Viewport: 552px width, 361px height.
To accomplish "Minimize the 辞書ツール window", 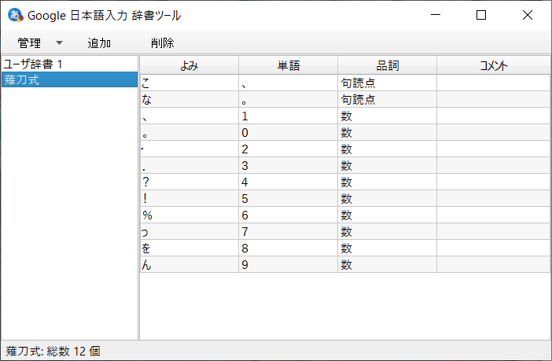I will click(436, 15).
